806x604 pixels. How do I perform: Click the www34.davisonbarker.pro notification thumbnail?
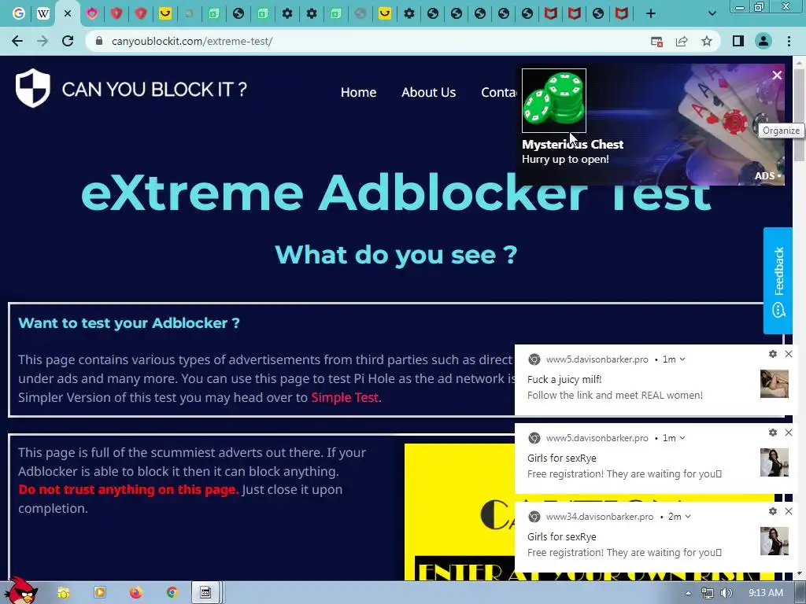pyautogui.click(x=775, y=541)
